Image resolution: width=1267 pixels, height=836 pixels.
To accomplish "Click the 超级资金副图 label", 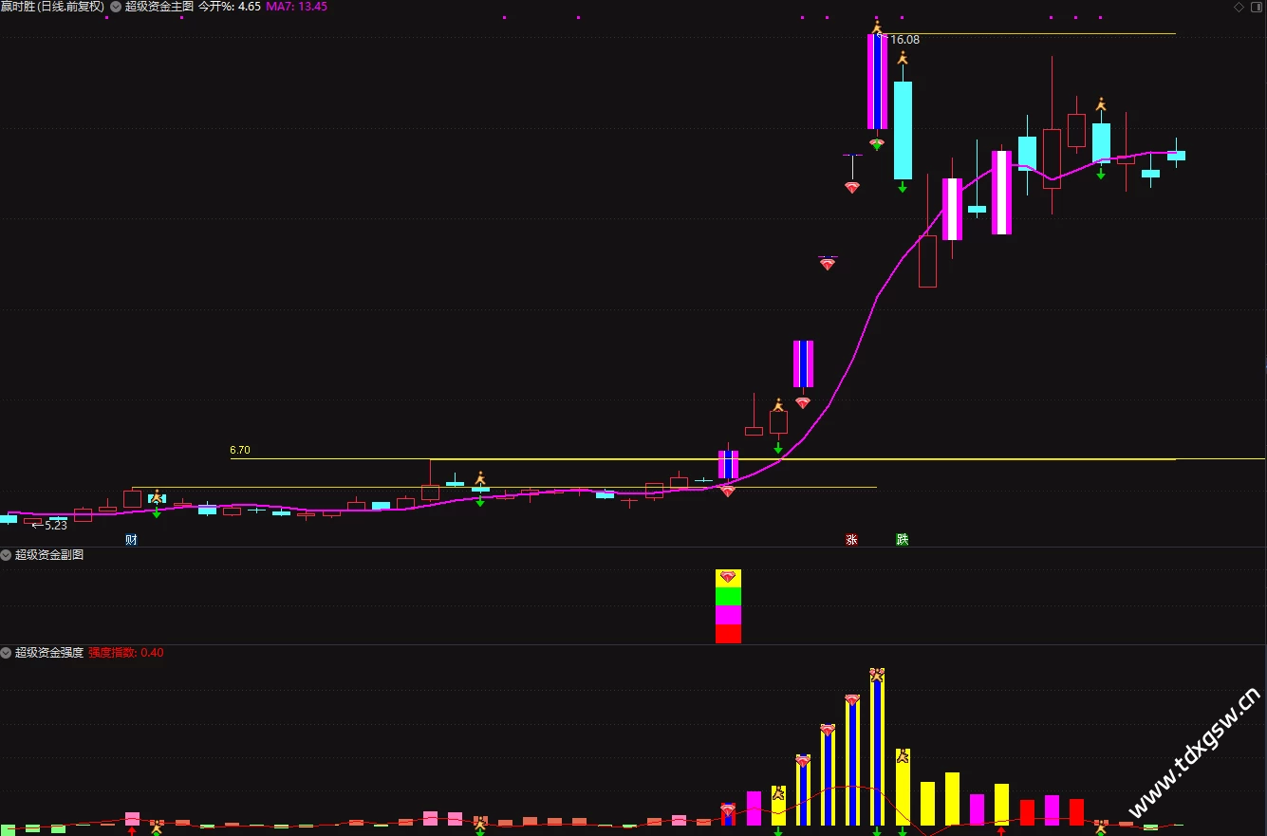I will tap(49, 555).
